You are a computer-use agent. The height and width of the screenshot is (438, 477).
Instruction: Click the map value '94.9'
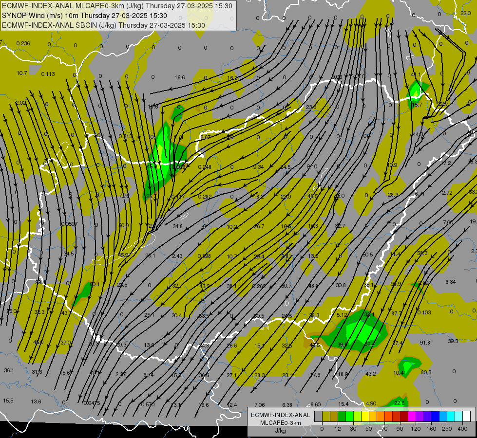(x=396, y=284)
